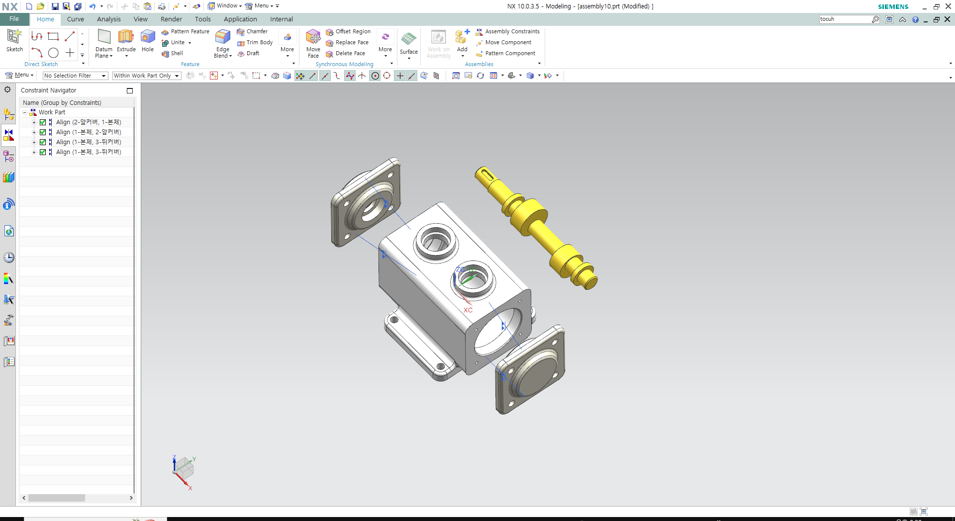Viewport: 955px width, 521px height.
Task: Uncheck the last Align (1-본체, 3-뒤커버) constraint
Action: (x=43, y=152)
